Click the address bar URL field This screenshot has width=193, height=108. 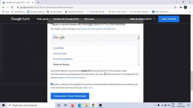point(96,7)
